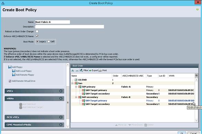Select the Legacy boot mode radio button
Viewport: 202px width, 134px height.
pos(37,42)
